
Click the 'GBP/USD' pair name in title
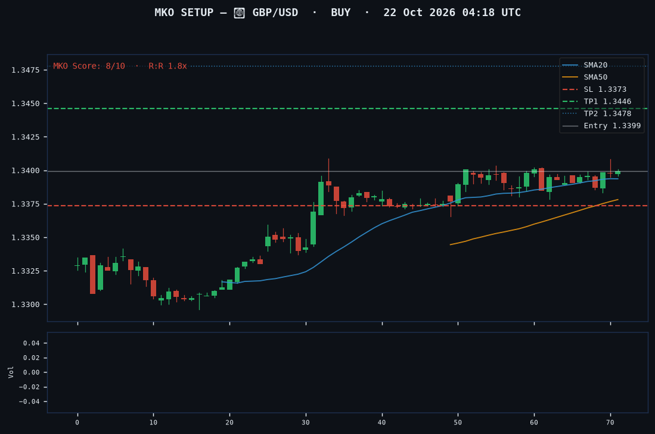pos(275,13)
